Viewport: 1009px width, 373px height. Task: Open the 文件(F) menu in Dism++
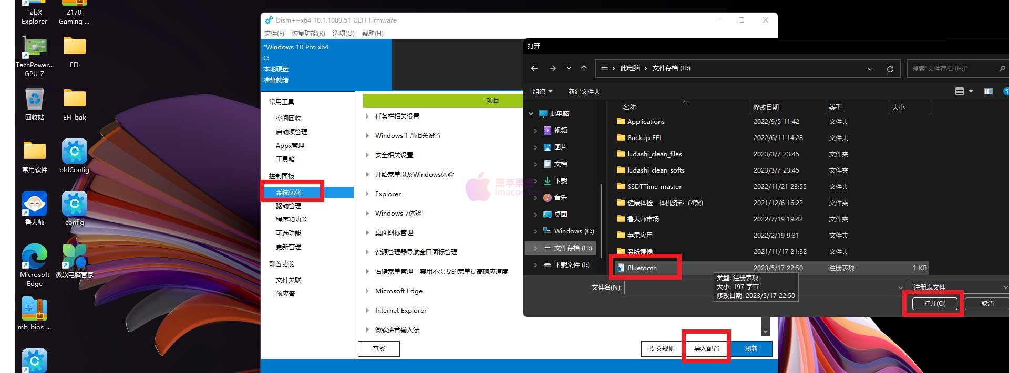pyautogui.click(x=274, y=33)
